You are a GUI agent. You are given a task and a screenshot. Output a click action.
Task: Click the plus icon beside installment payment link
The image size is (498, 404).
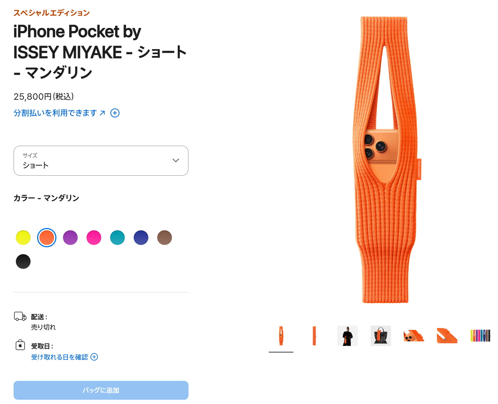tap(115, 113)
